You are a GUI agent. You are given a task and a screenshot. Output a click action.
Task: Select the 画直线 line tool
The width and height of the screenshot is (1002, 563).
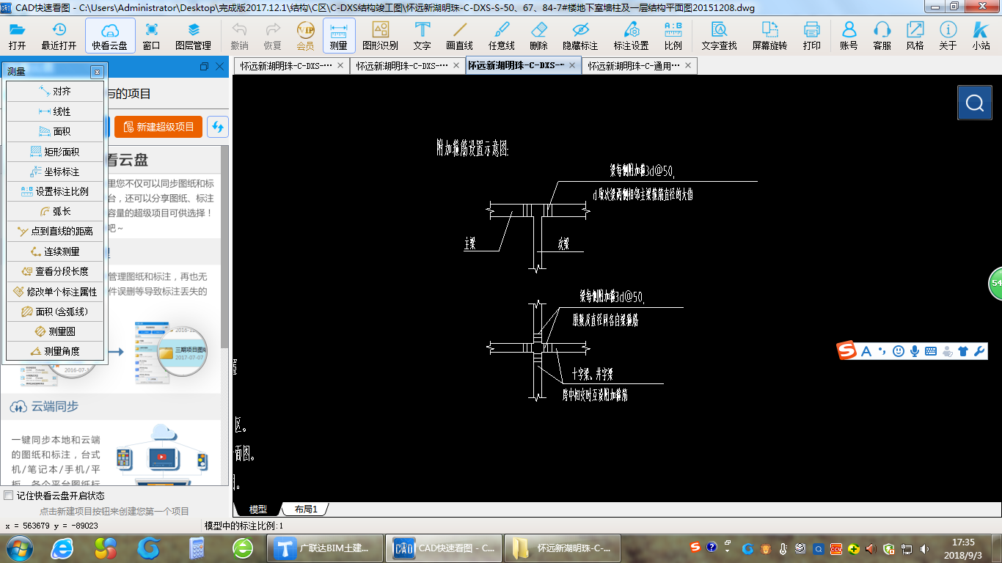[x=460, y=36]
